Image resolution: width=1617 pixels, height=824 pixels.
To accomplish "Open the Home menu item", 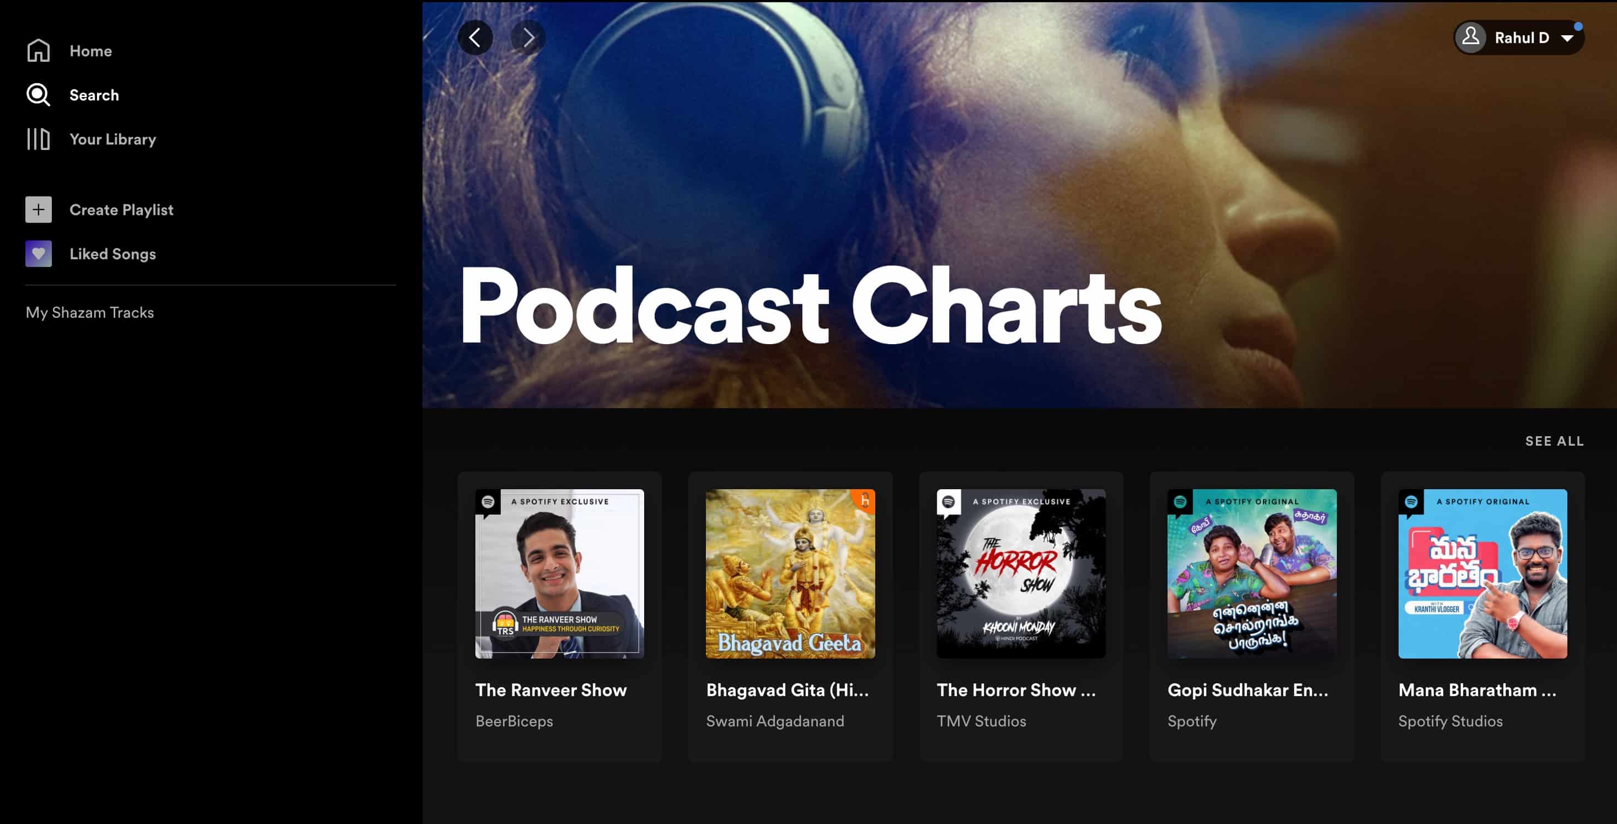I will [90, 51].
